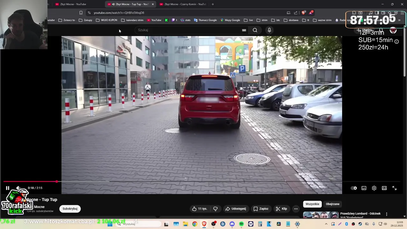Click the youtube.com address bar URL
Screen dimensions: 407x229
119,13
